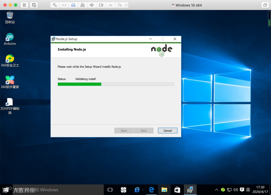
Task: Click the 360 tray icon
Action: coord(223,190)
